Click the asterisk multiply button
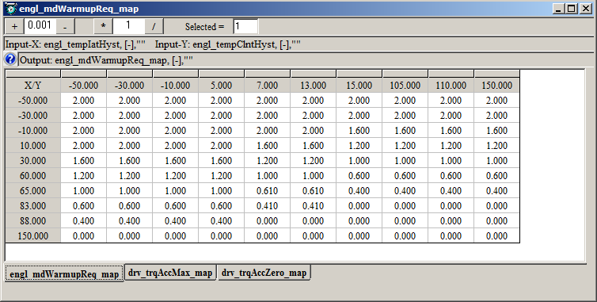 pos(103,26)
